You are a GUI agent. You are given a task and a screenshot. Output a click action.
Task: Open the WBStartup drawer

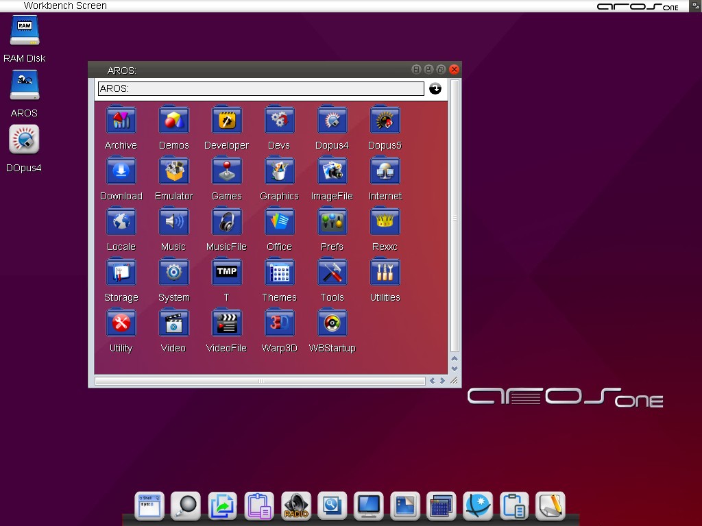coord(332,323)
